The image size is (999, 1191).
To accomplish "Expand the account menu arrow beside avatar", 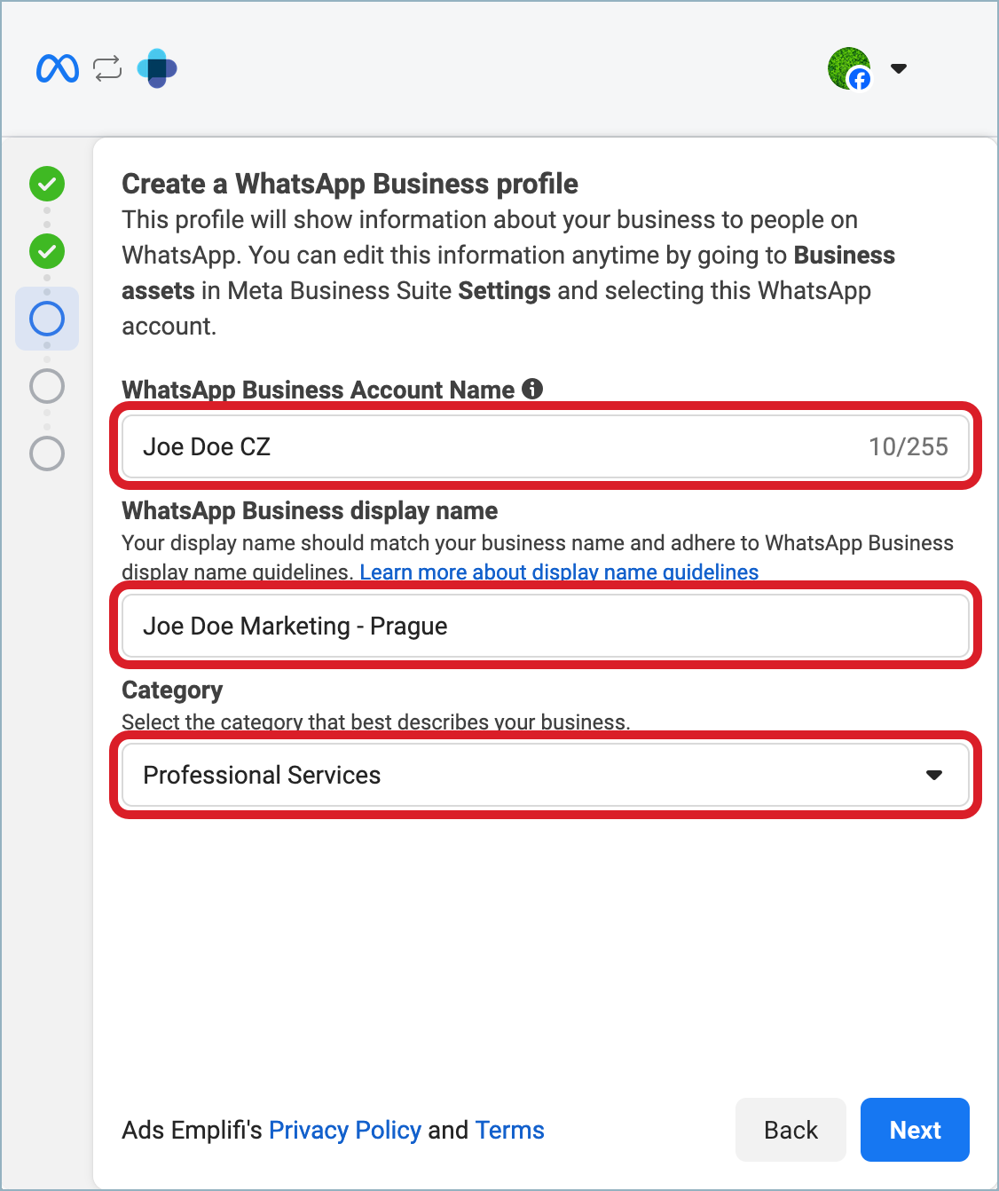I will [899, 68].
